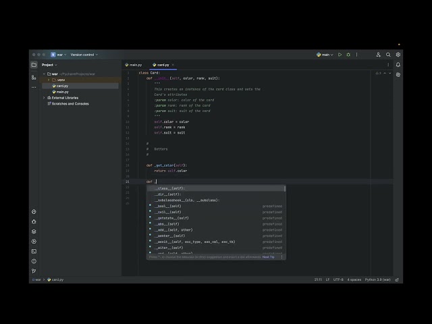The width and height of the screenshot is (432, 324).
Task: Open the Project tool window icon
Action: click(x=34, y=65)
